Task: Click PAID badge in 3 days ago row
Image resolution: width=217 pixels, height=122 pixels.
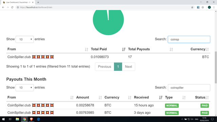Action: pyautogui.click(x=204, y=113)
